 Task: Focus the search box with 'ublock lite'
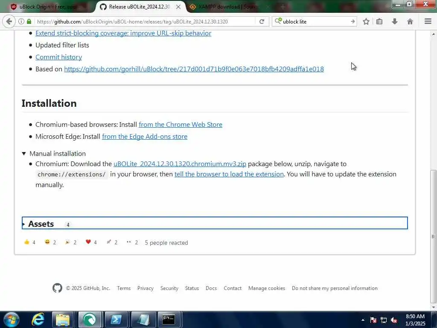click(315, 21)
